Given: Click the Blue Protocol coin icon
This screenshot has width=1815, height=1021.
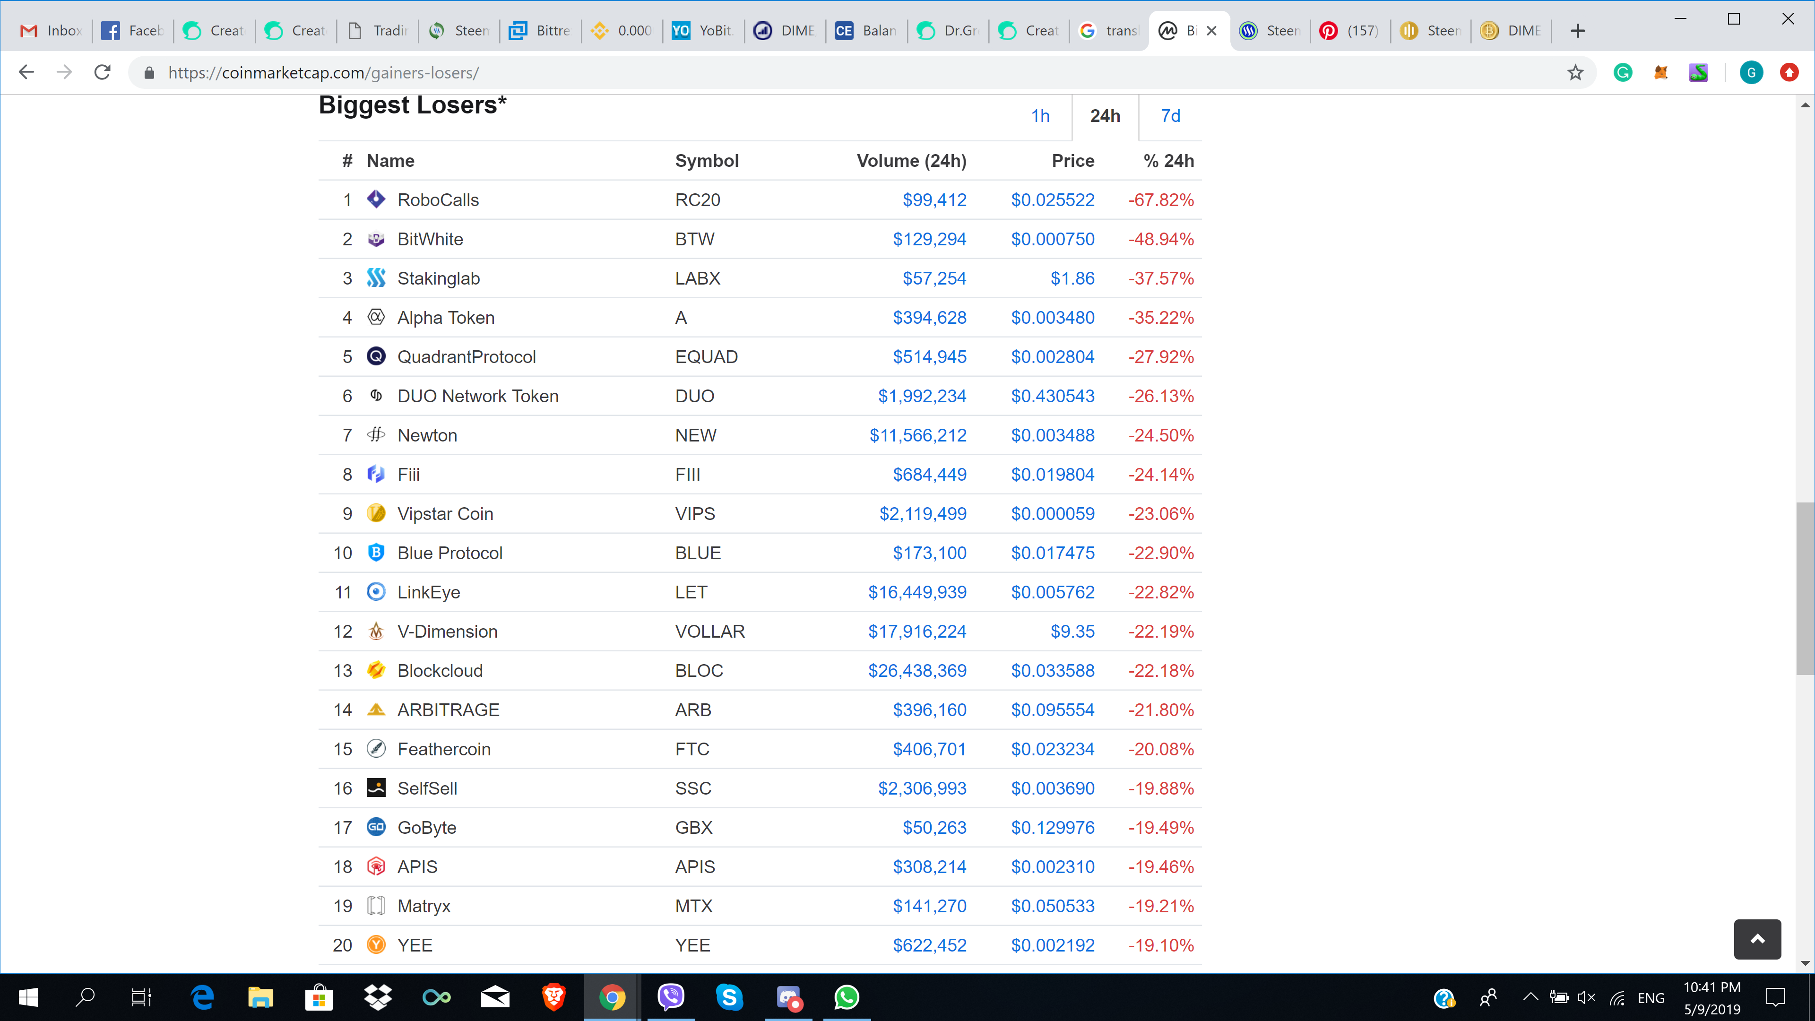Looking at the screenshot, I should pos(376,553).
